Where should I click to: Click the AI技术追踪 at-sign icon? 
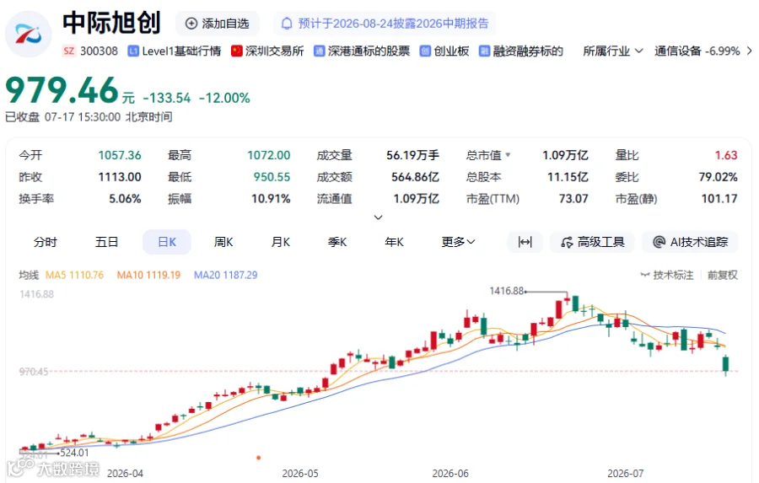659,242
